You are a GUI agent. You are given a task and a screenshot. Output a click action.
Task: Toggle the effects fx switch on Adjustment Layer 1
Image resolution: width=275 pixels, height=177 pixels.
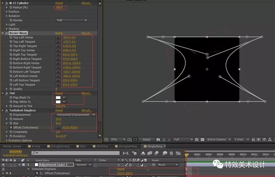click(131, 165)
